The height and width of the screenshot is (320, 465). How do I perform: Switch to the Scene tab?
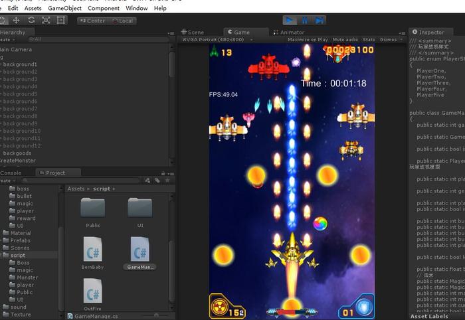click(x=193, y=33)
